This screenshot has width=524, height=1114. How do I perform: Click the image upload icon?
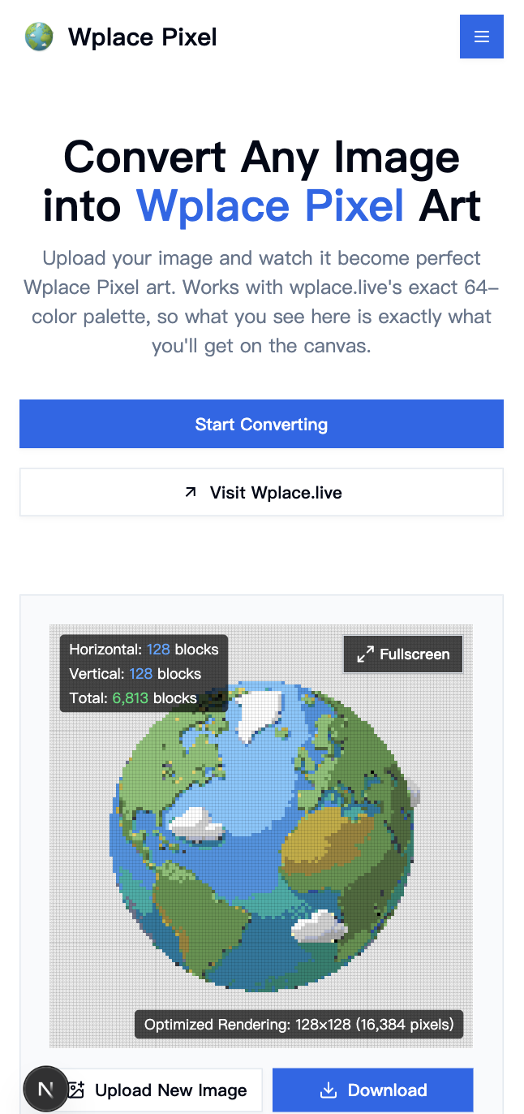(x=75, y=1090)
